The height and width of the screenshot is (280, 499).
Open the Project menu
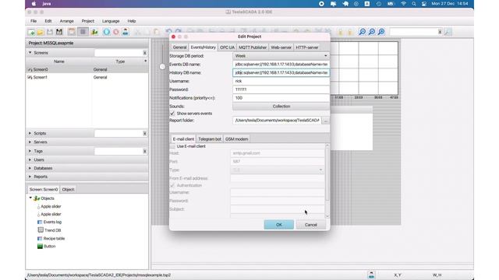click(88, 21)
